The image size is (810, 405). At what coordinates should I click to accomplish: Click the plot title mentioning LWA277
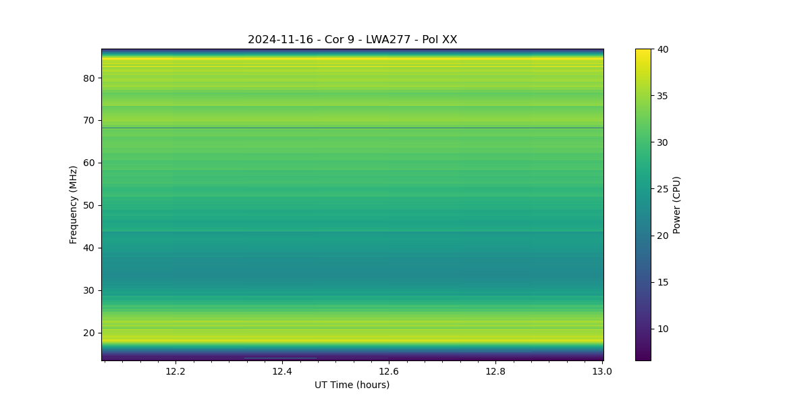pos(352,40)
